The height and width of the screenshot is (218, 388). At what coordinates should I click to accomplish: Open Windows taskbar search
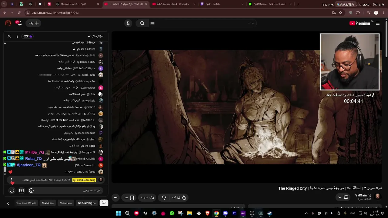(x=128, y=213)
